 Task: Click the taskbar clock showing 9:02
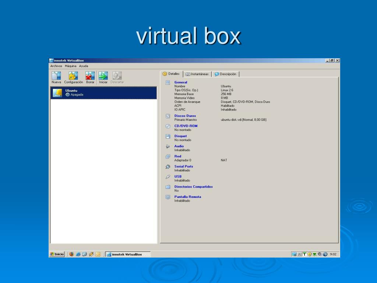[333, 254]
